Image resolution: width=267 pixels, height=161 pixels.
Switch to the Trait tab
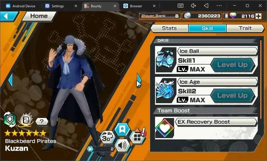pyautogui.click(x=245, y=28)
